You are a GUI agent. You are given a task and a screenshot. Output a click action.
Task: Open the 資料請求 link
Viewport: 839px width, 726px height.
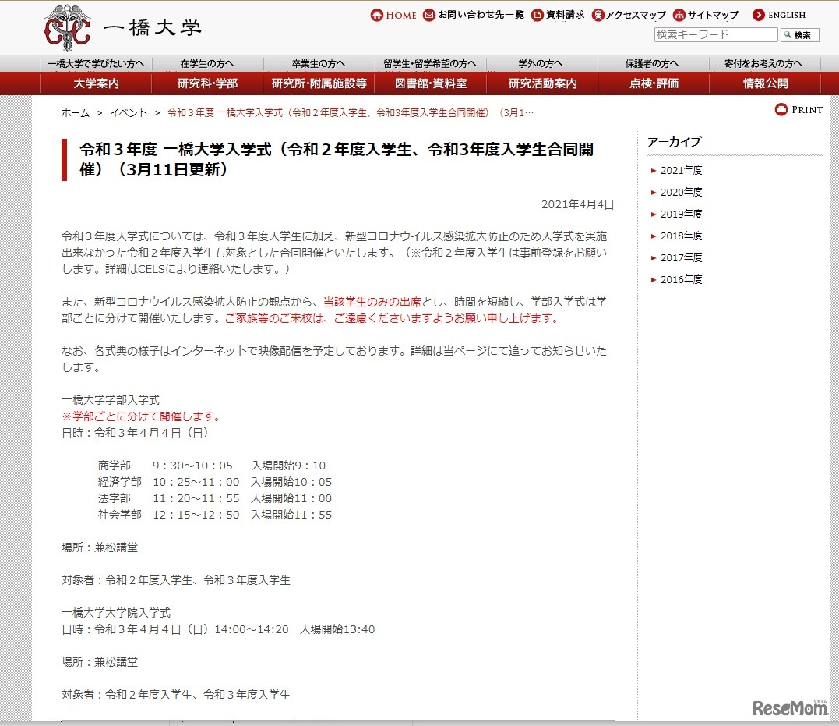(565, 15)
